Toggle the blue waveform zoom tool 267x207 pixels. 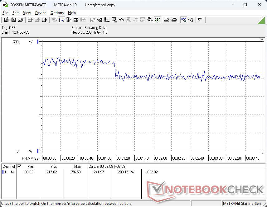(184, 20)
